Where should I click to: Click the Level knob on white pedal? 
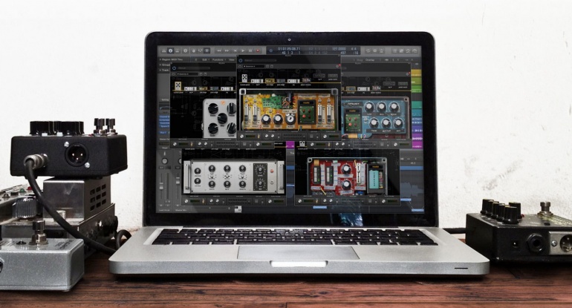pos(232,128)
